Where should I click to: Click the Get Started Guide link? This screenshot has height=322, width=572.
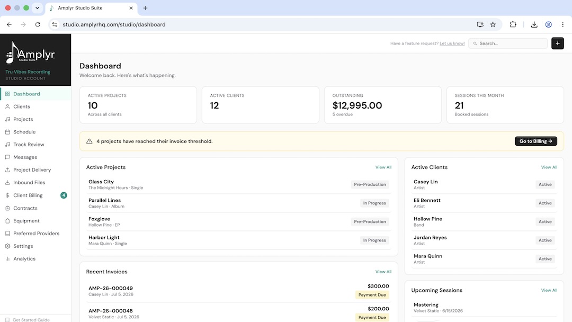click(31, 320)
